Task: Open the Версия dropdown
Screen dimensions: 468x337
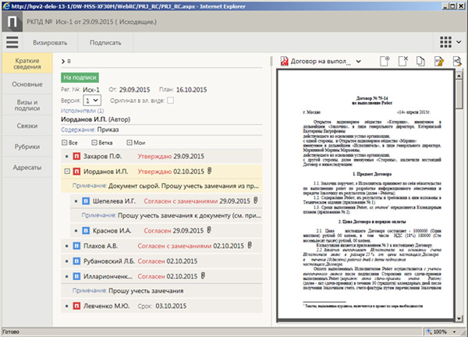Action: coord(92,101)
